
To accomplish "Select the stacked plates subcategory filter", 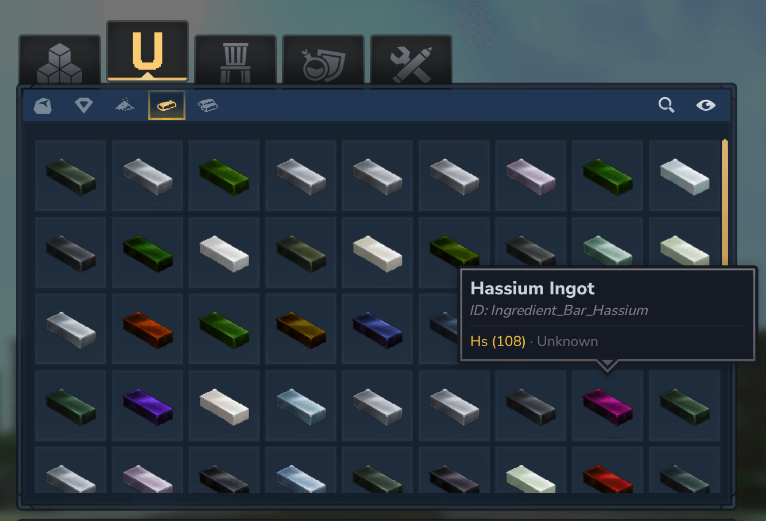I will [x=208, y=106].
